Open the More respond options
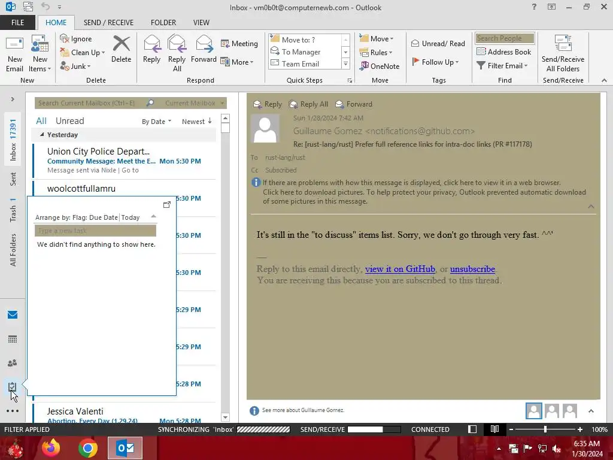Image resolution: width=613 pixels, height=460 pixels. 237,62
